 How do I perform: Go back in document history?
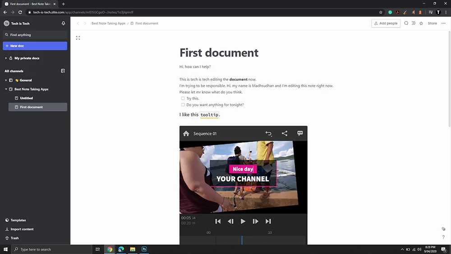78,23
